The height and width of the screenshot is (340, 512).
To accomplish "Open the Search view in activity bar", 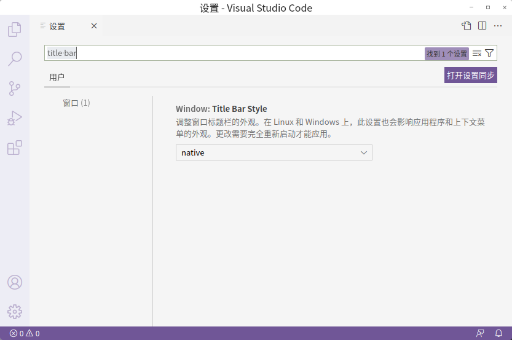I will pyautogui.click(x=15, y=59).
